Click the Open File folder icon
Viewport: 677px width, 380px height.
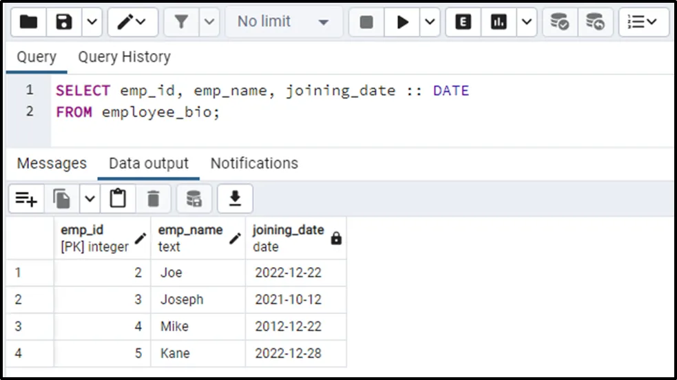28,22
